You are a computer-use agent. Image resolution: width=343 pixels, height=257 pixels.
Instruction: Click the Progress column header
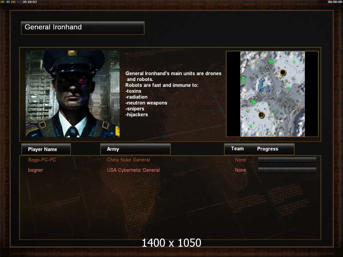[268, 149]
